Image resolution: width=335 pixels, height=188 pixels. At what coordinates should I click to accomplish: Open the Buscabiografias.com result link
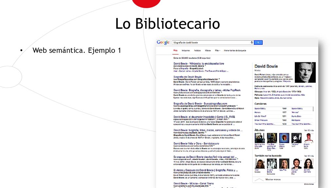[200, 103]
